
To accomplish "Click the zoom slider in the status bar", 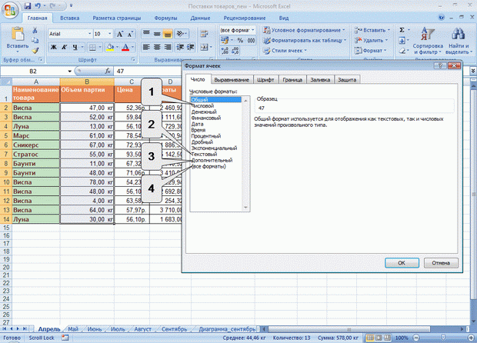I will (x=443, y=338).
